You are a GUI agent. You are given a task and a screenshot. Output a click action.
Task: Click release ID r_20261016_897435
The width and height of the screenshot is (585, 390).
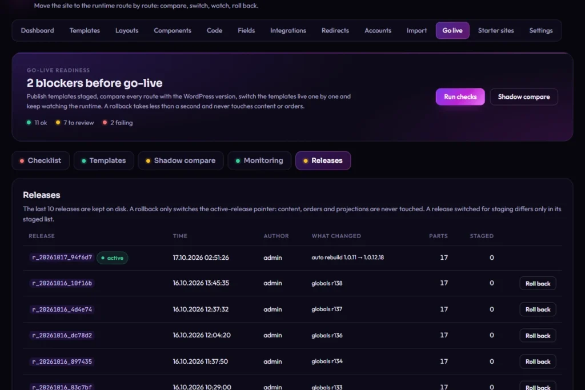[62, 361]
